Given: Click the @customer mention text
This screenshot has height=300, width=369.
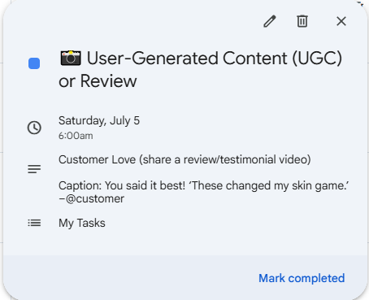Looking at the screenshot, I should pos(95,198).
